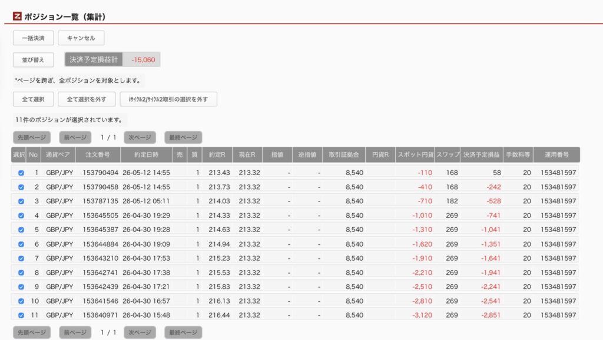Click top 次ページ pagination button
This screenshot has height=340, width=603.
140,137
